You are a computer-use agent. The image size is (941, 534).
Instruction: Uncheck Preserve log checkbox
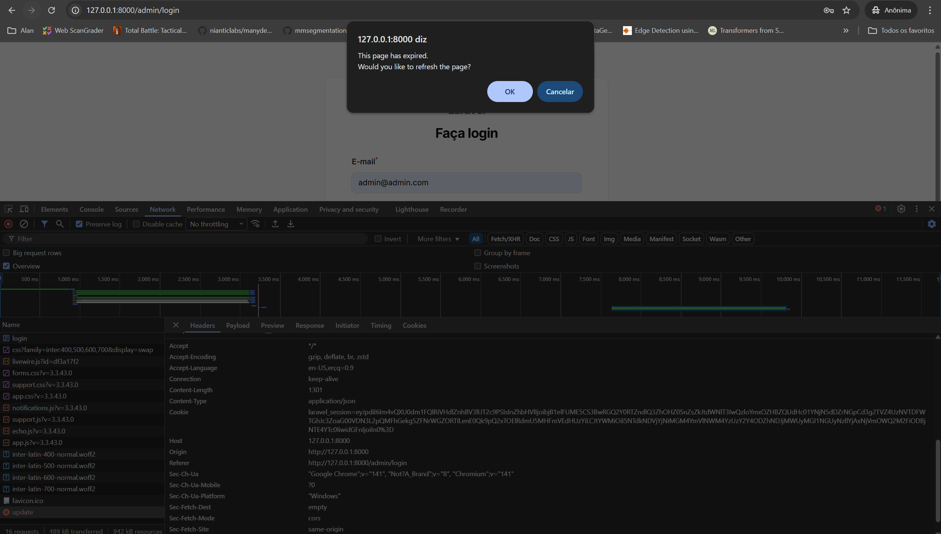point(79,224)
